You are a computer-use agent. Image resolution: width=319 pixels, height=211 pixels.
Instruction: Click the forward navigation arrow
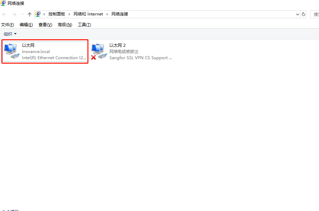14,14
